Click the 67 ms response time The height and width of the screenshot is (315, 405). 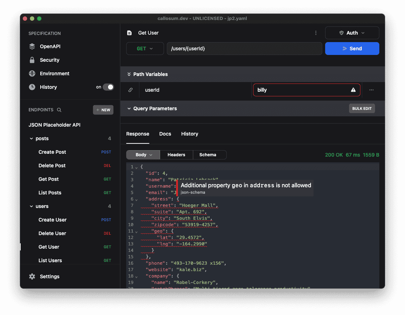[353, 155]
